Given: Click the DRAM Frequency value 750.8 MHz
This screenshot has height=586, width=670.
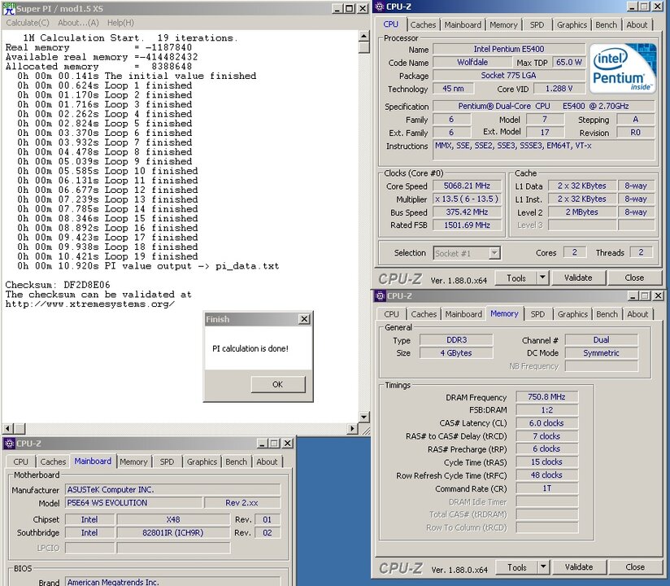Looking at the screenshot, I should point(546,397).
